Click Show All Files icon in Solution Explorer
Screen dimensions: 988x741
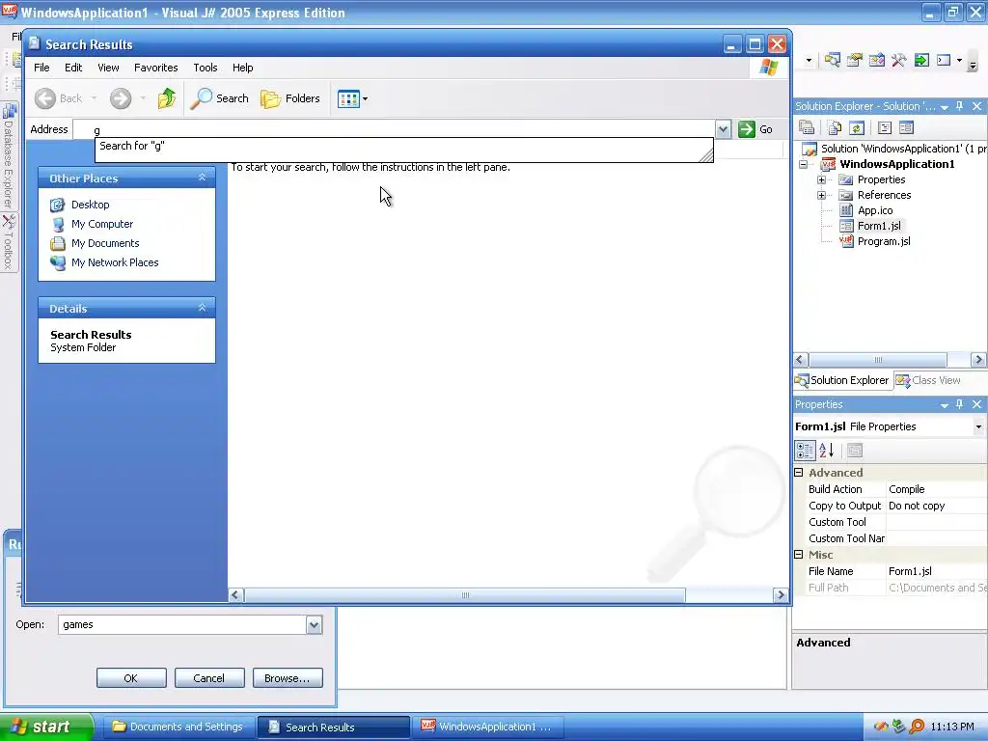tap(835, 128)
